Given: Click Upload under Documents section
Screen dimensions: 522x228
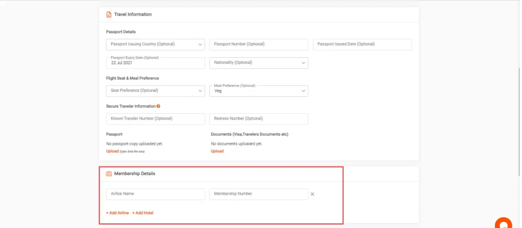Looking at the screenshot, I should click(x=217, y=151).
